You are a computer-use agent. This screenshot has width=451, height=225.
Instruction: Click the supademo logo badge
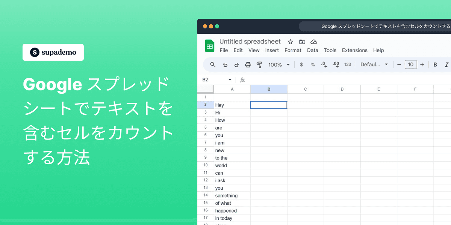(53, 52)
